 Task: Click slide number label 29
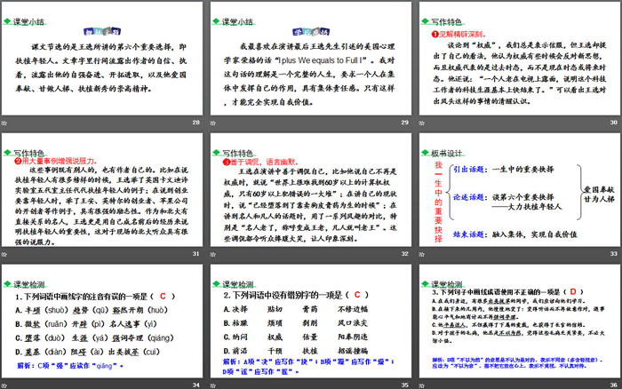(x=404, y=123)
